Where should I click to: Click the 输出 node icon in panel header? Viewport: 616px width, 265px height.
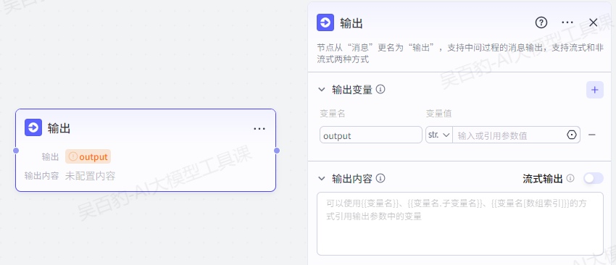325,22
